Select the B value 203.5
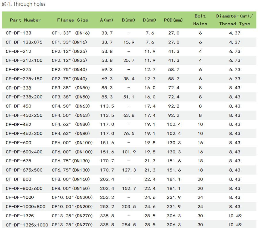Image resolution: width=258 pixels, height=228 pixels. pos(129,207)
